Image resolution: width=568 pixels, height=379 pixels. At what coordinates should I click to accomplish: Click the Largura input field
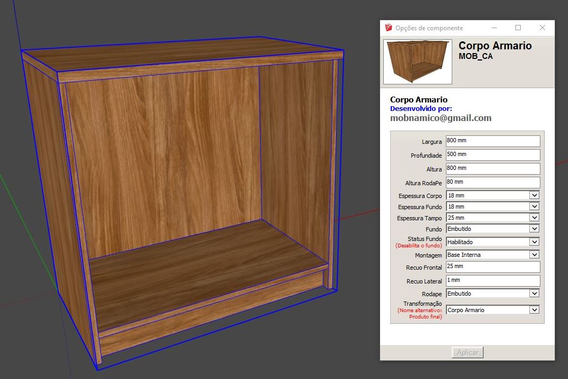(492, 141)
